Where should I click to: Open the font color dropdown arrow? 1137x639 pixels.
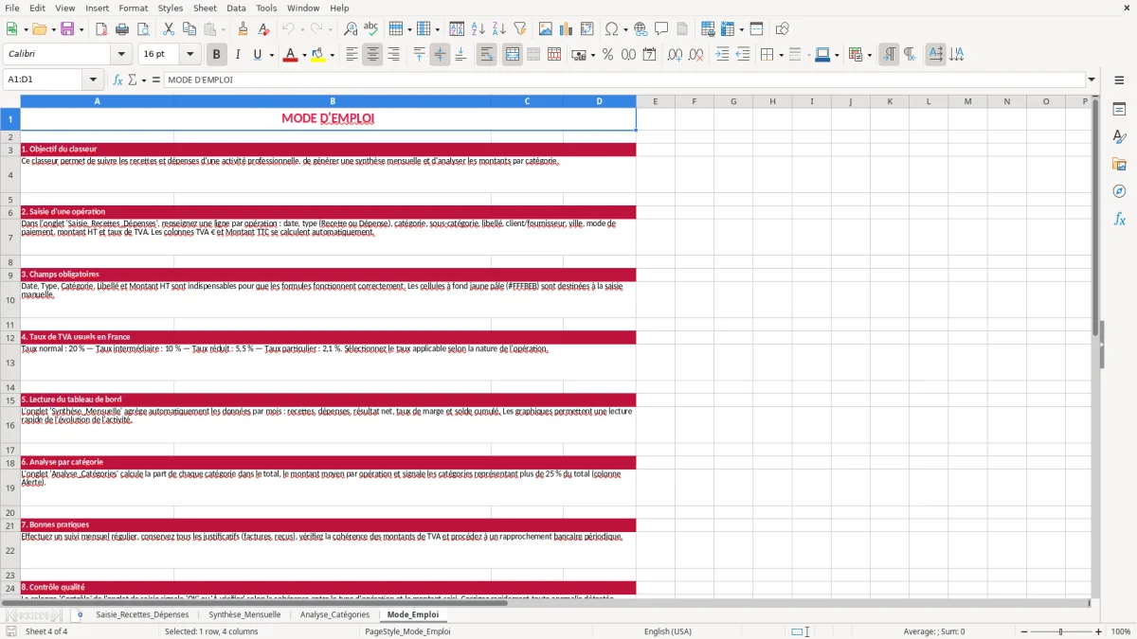point(303,55)
